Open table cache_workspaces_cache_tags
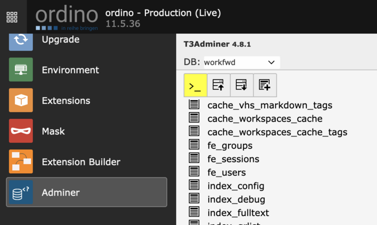This screenshot has width=377, height=225. [x=277, y=132]
